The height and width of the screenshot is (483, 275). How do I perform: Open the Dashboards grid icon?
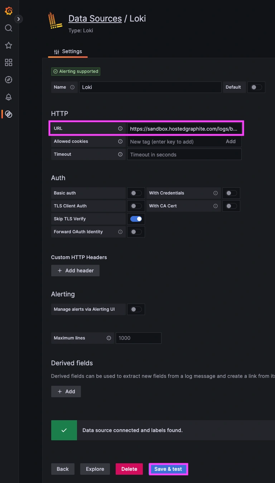(9, 62)
